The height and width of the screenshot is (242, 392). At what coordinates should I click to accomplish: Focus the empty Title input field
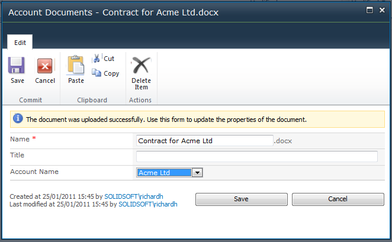[256, 156]
